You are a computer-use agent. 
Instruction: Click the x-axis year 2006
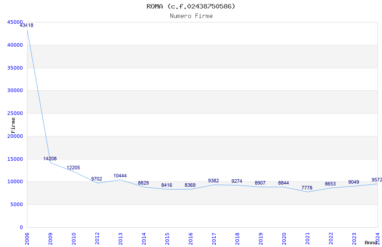(27, 239)
